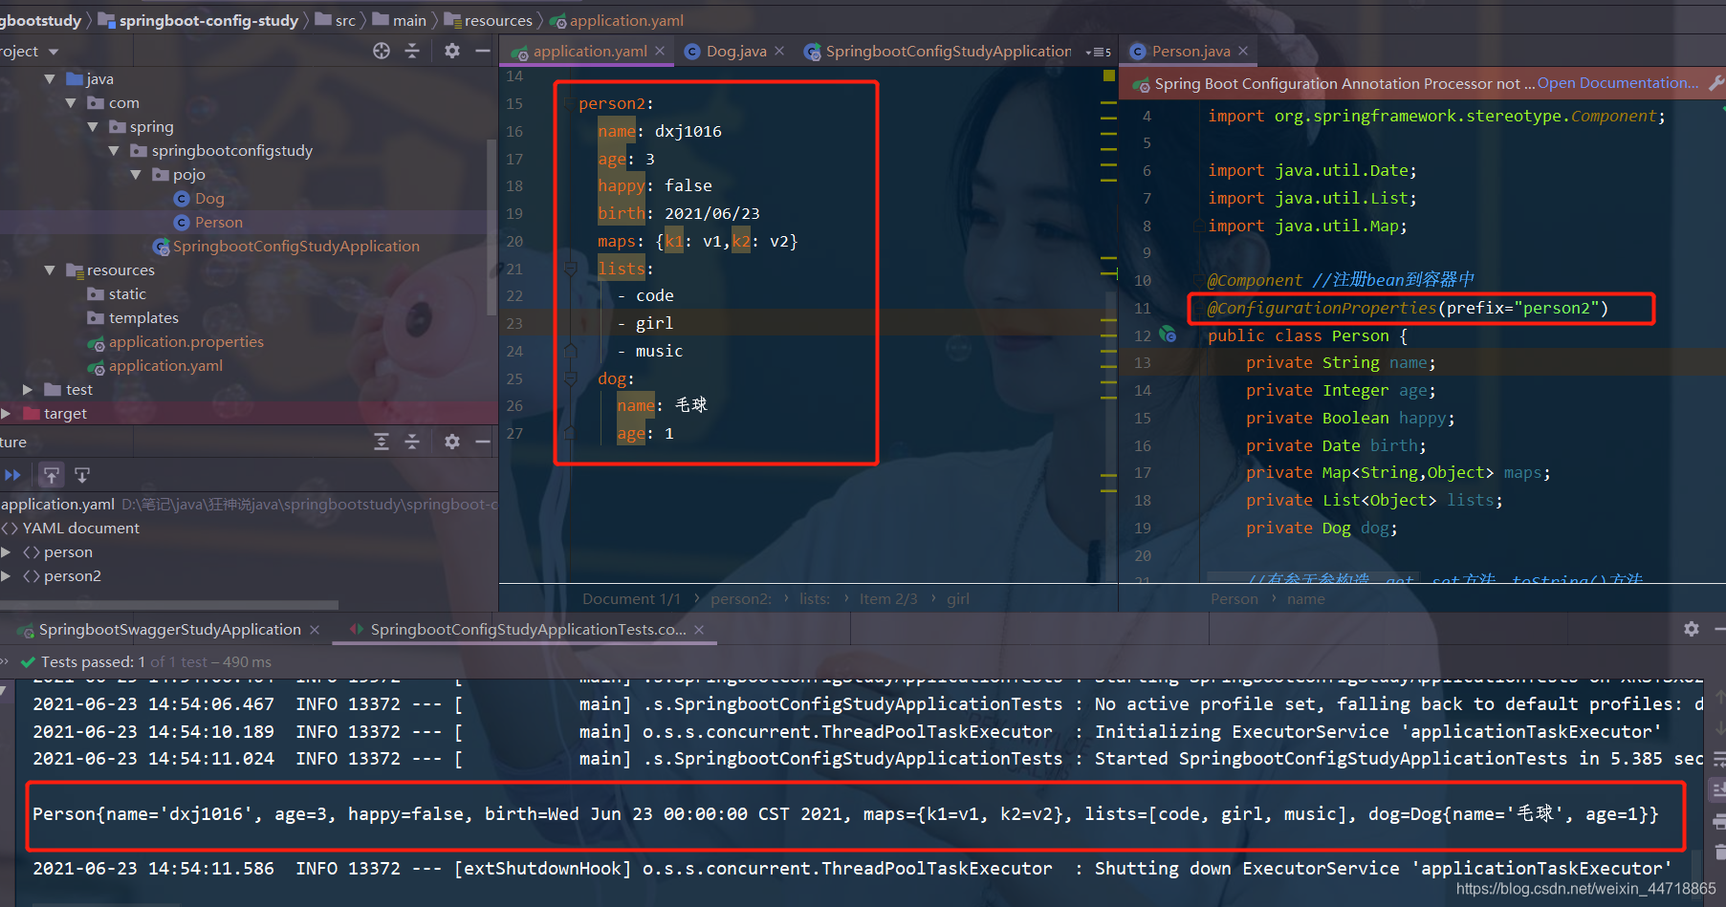Select the Person.java tab in right editor
The width and height of the screenshot is (1726, 907).
point(1190,51)
